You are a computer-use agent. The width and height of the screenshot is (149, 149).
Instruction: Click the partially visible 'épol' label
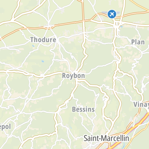5,127
